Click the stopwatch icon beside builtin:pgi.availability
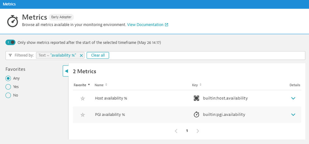 click(x=196, y=115)
